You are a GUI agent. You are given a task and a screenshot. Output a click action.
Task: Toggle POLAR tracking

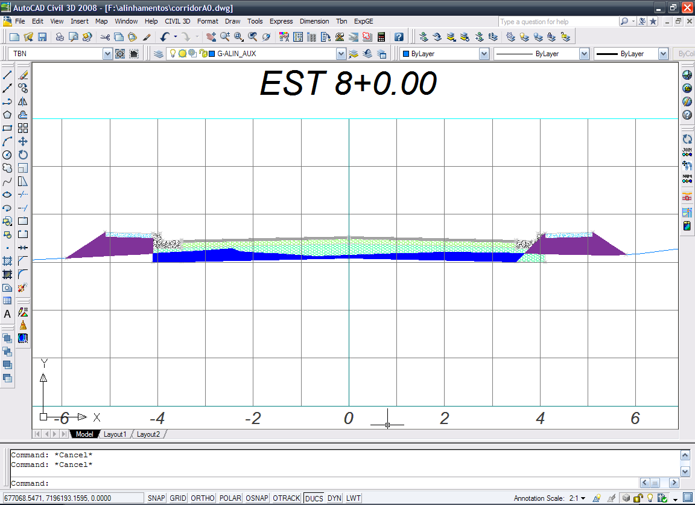point(230,498)
